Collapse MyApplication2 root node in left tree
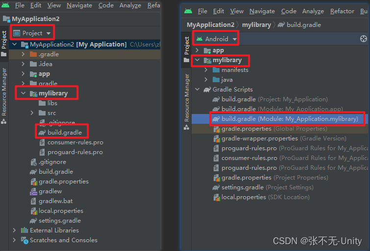Viewport: 370px width, 251px height. pos(15,45)
